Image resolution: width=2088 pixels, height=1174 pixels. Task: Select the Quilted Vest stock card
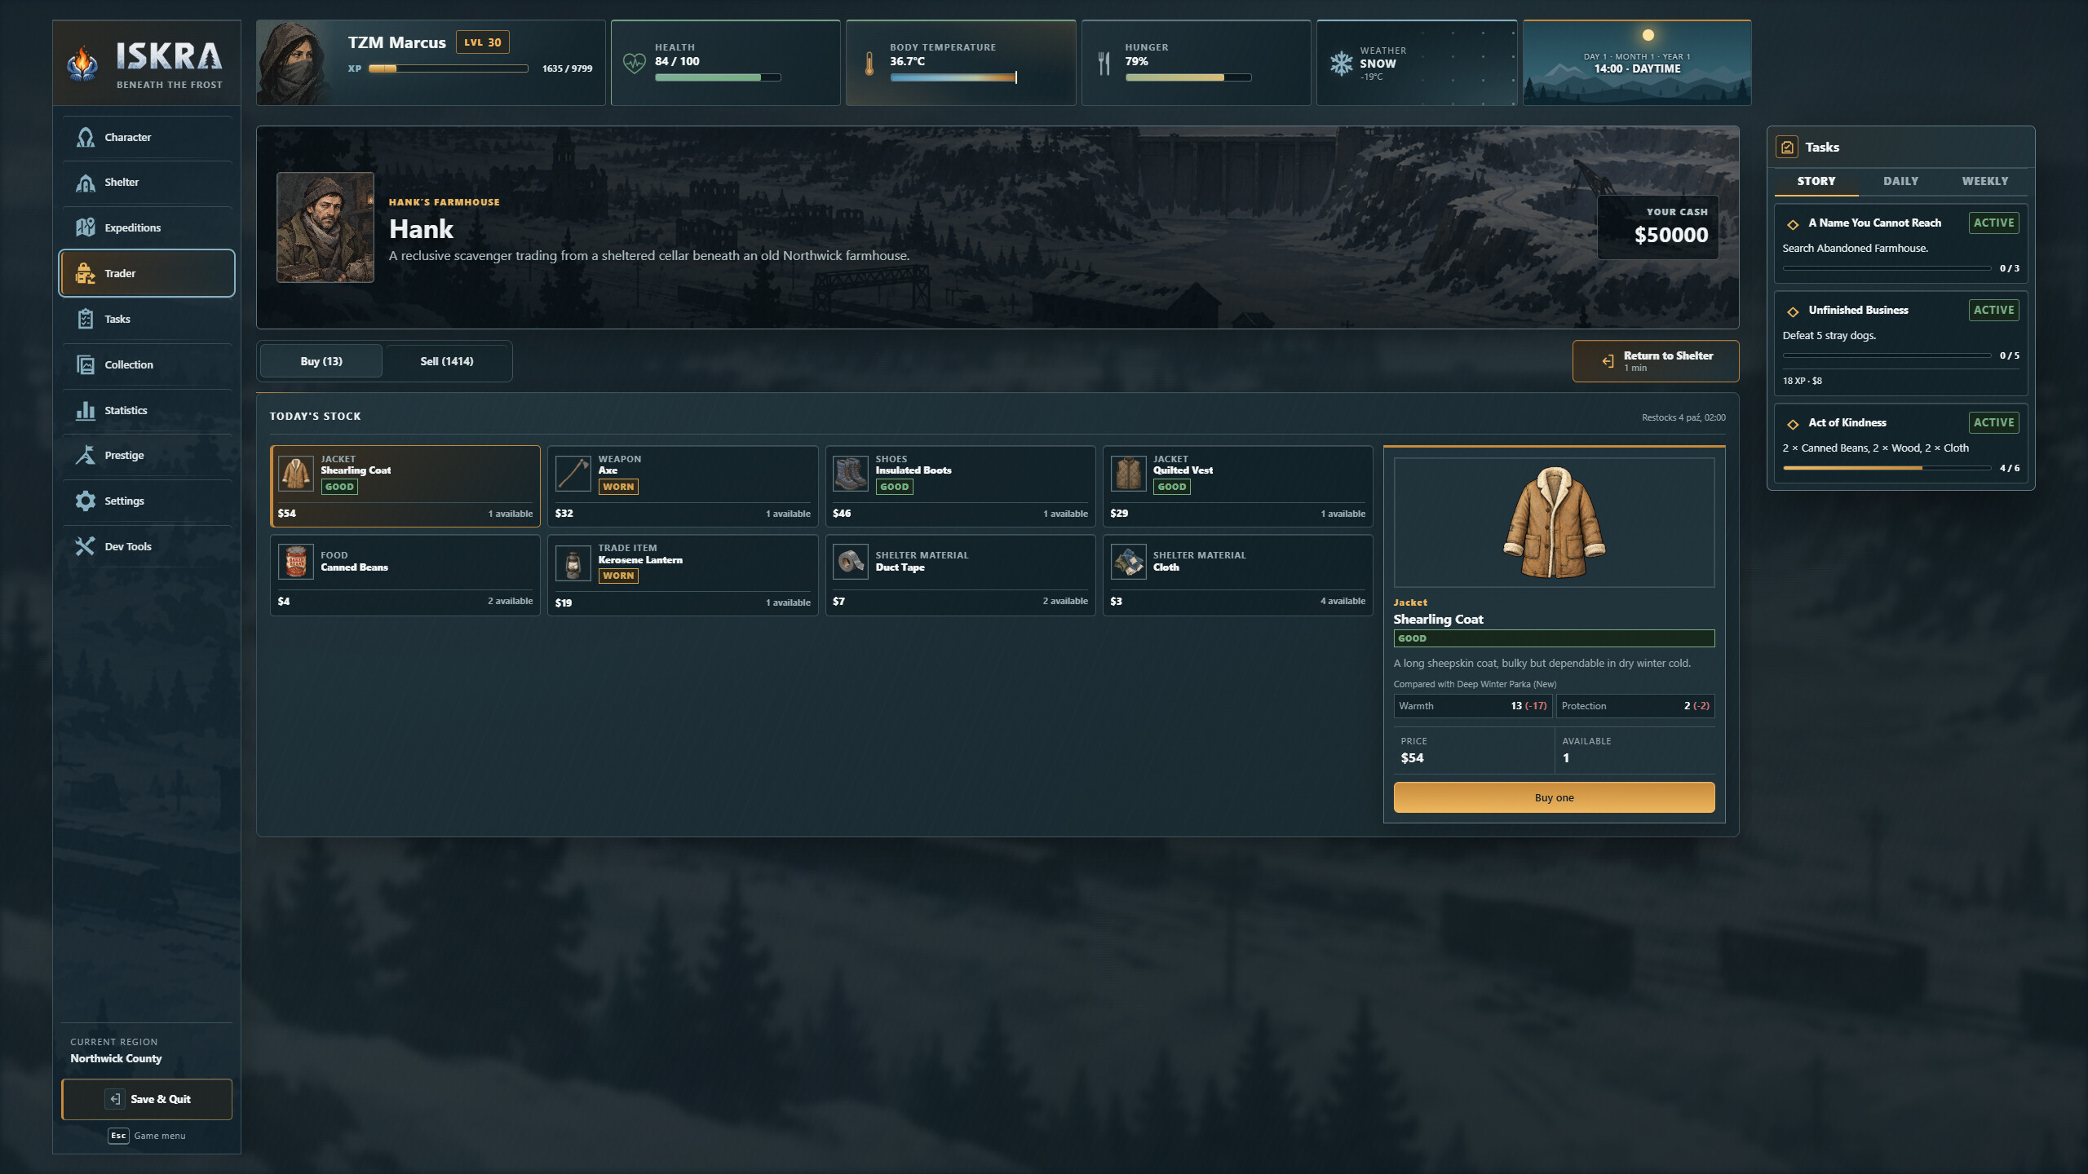click(1237, 486)
